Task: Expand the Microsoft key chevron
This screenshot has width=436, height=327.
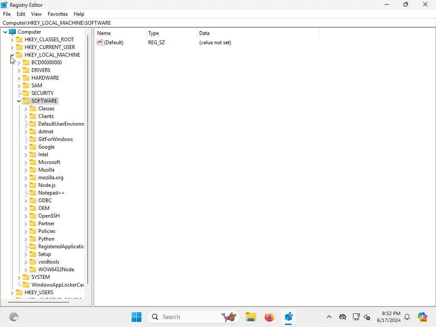Action: (x=26, y=162)
